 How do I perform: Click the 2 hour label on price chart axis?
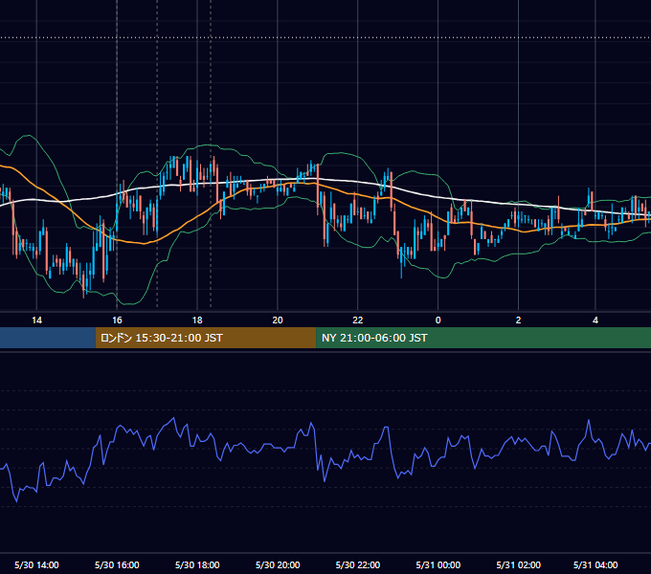pos(518,320)
